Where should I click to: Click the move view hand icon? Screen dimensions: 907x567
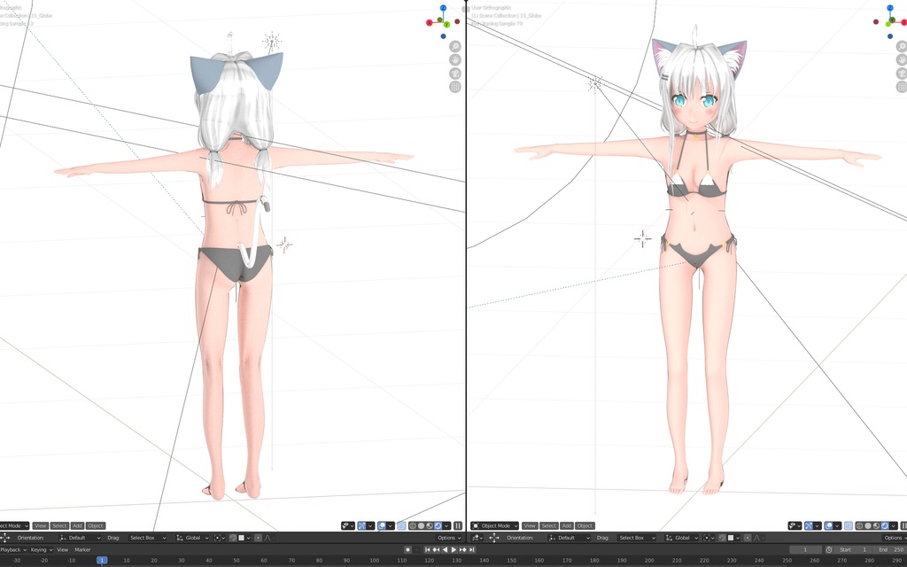[x=454, y=59]
